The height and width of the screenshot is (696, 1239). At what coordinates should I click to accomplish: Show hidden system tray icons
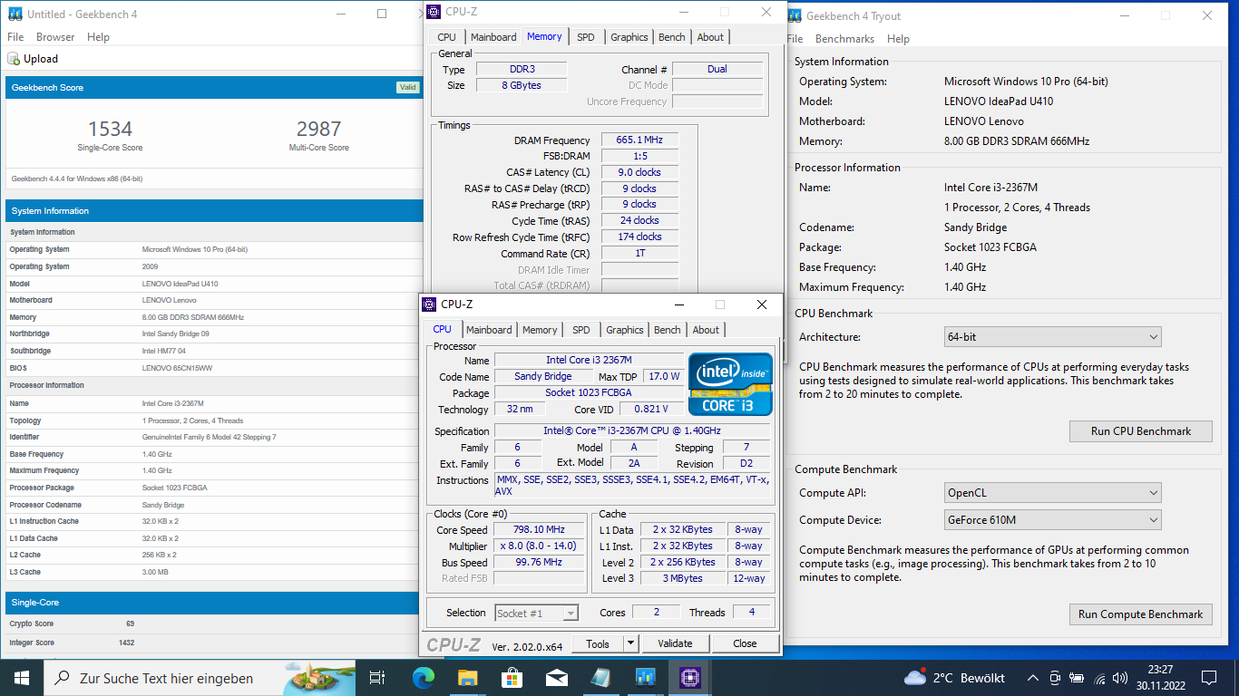(1032, 678)
